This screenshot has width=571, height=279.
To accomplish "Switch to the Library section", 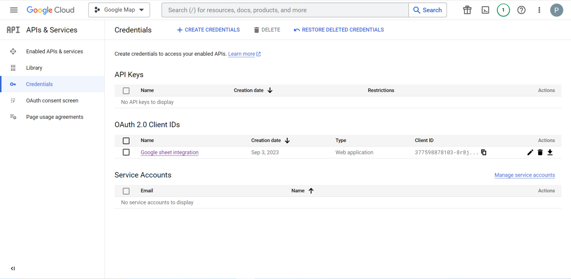I will click(x=34, y=68).
